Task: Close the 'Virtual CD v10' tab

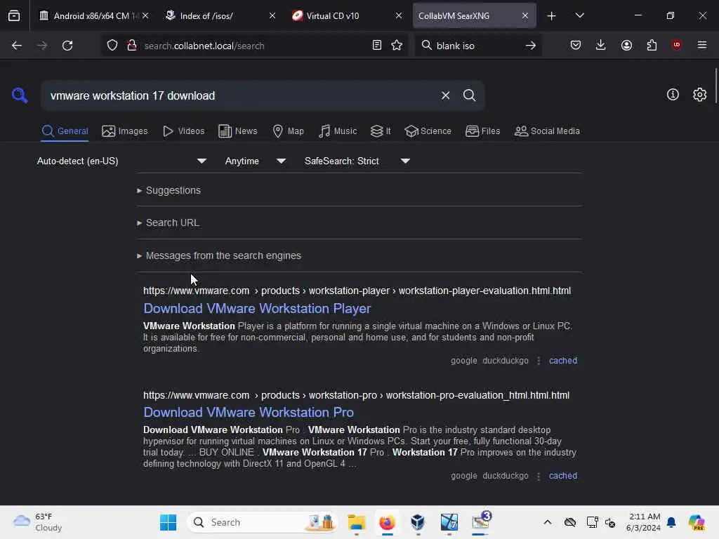Action: [399, 15]
